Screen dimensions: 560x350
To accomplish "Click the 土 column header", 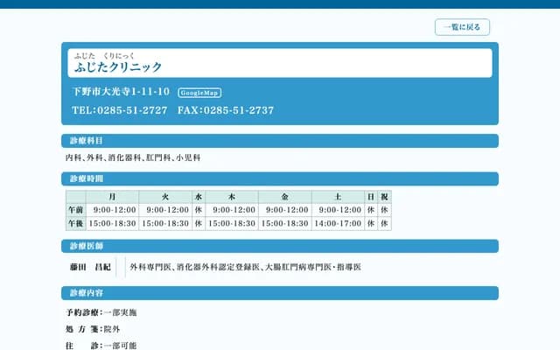I will pos(338,197).
